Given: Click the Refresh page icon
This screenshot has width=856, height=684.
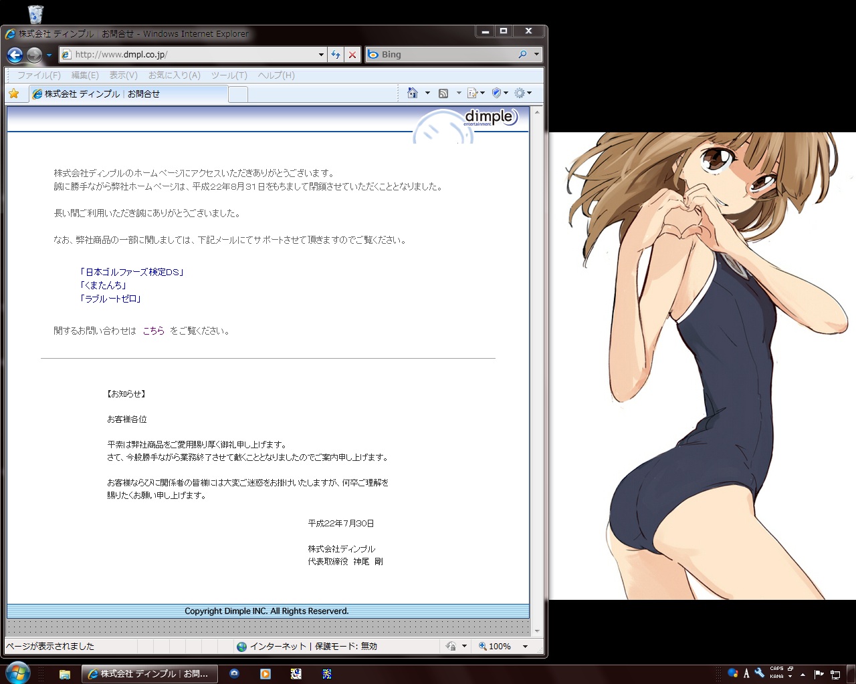Looking at the screenshot, I should coord(336,55).
